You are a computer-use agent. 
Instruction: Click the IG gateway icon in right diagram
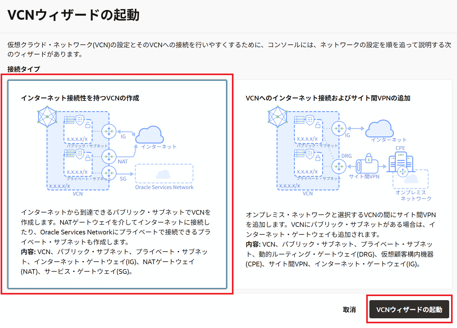coord(339,128)
